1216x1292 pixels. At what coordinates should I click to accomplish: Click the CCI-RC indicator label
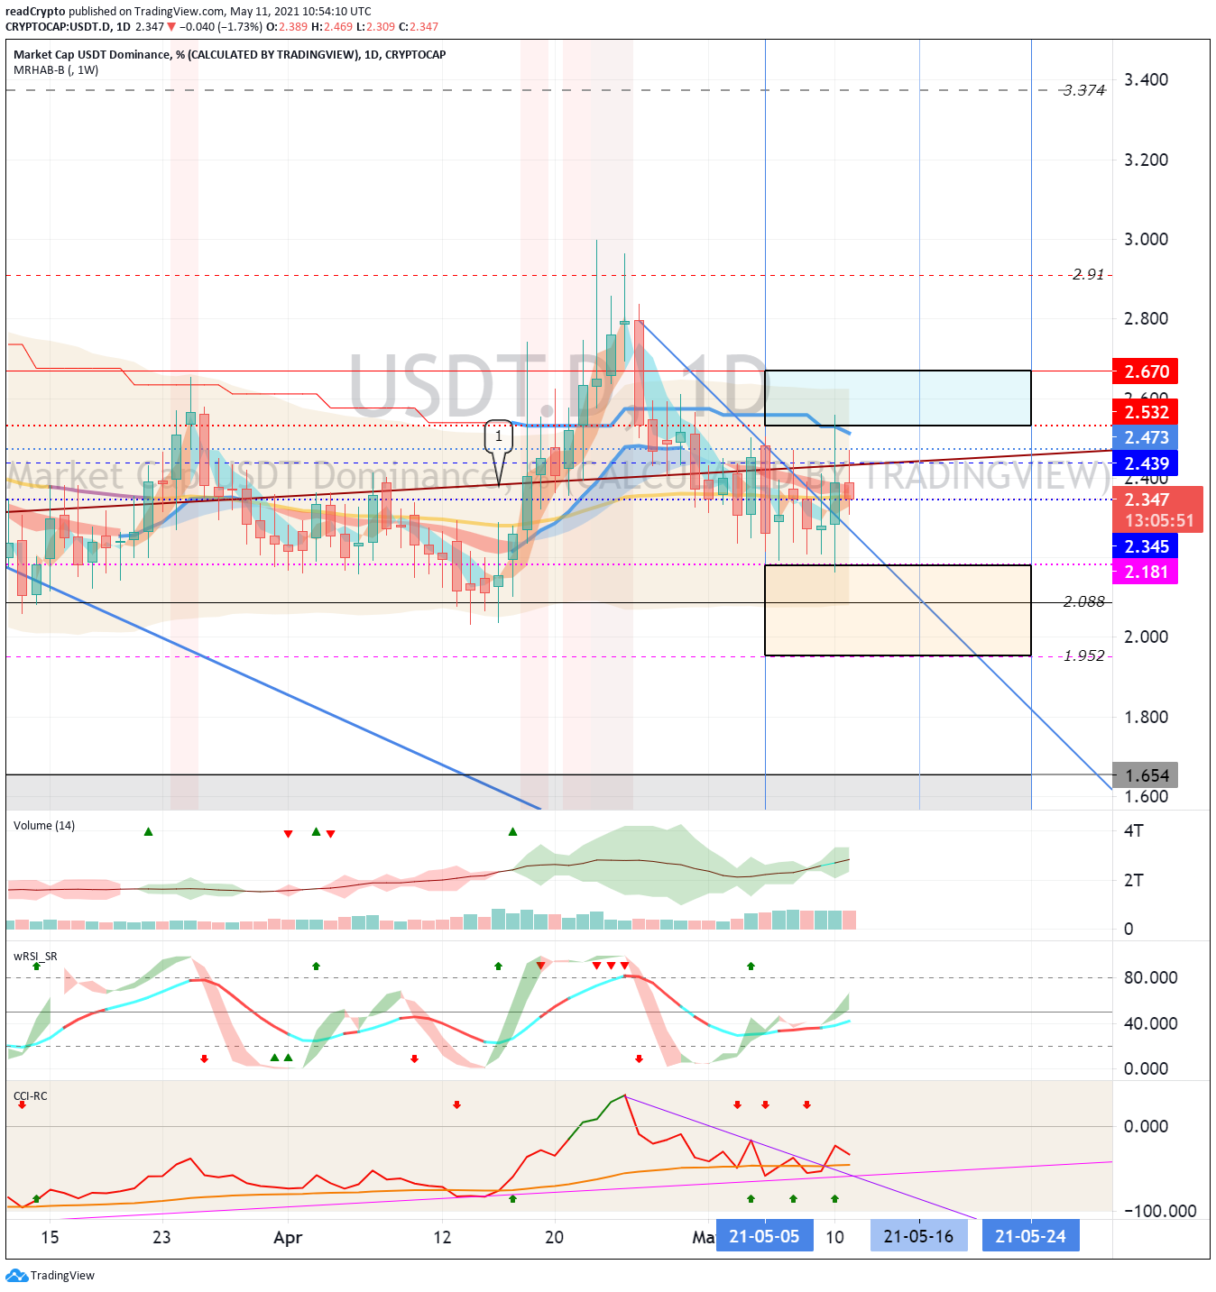31,1095
